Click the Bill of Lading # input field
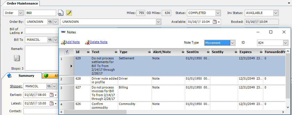This screenshot has height=115, width=292. [x=42, y=31]
